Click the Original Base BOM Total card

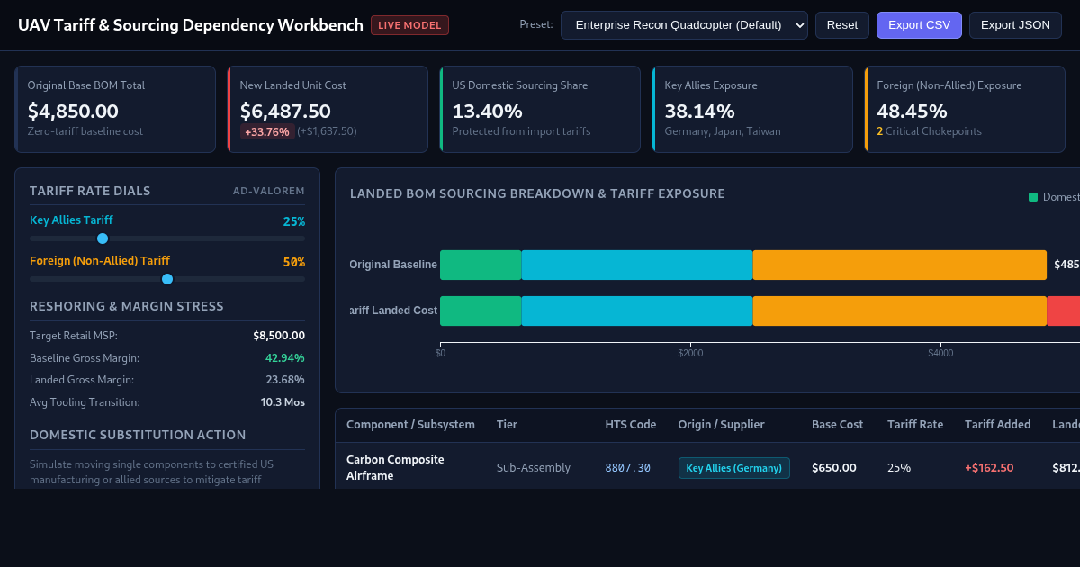point(115,109)
